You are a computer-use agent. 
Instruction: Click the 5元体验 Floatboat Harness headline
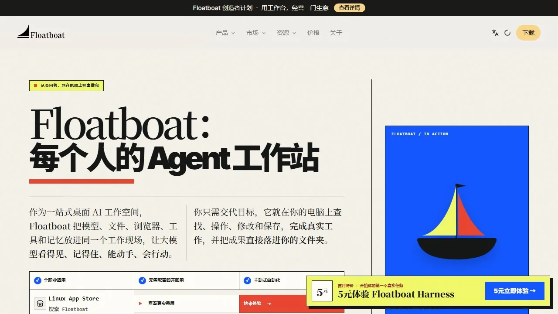396,294
